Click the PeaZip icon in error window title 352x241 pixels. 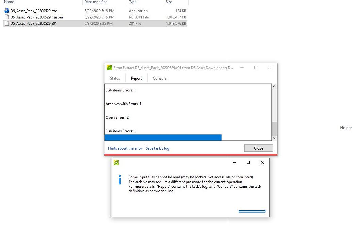[x=109, y=68]
